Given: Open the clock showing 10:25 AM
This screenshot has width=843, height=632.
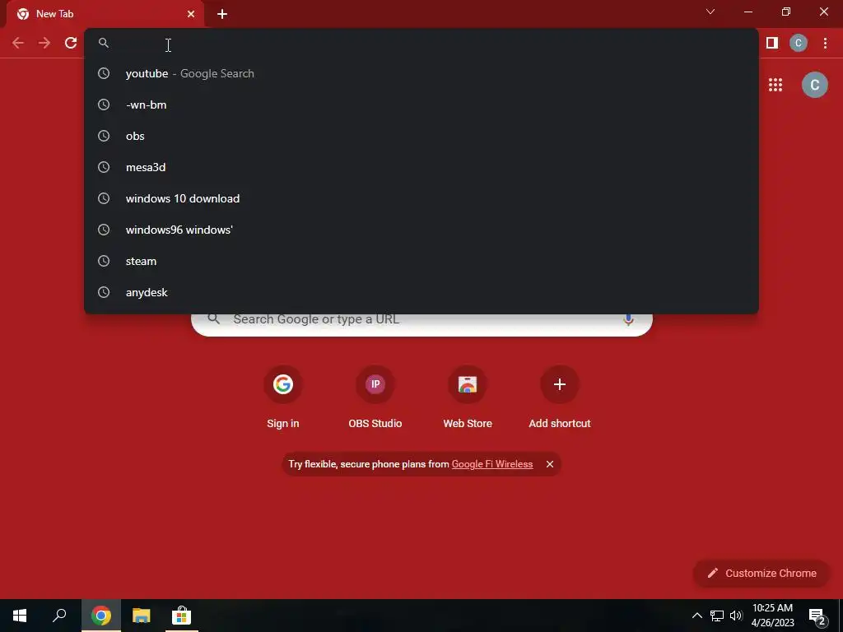Looking at the screenshot, I should click(772, 616).
